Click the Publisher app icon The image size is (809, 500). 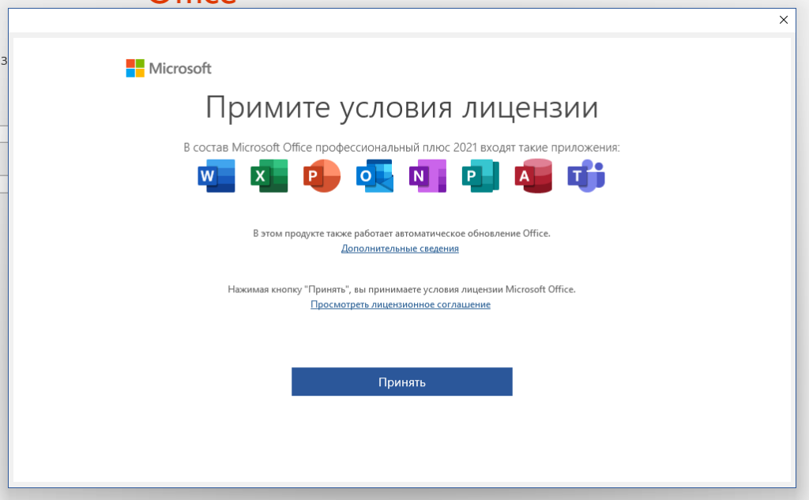480,176
